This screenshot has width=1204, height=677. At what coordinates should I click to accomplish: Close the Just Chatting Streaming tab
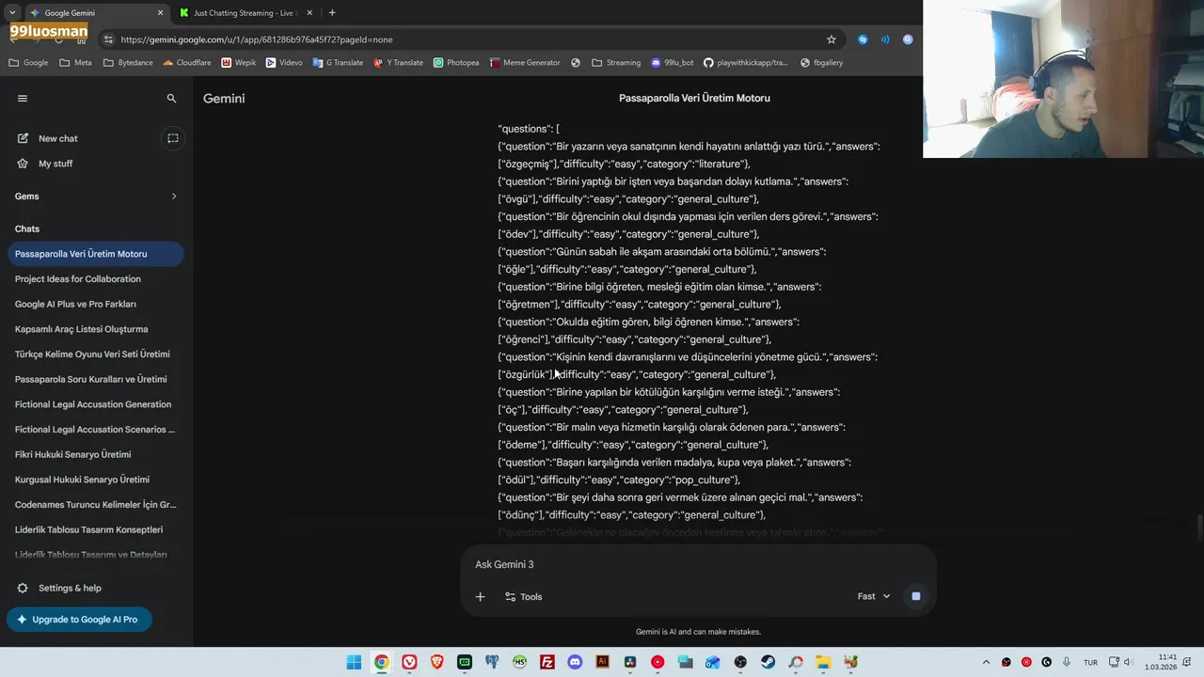pyautogui.click(x=309, y=13)
